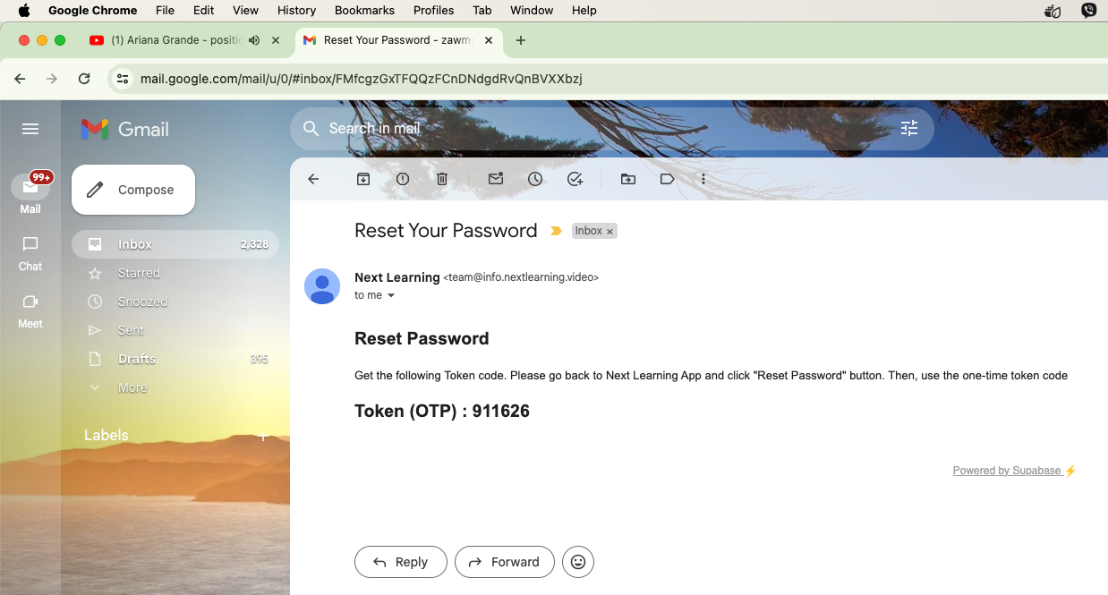
Task: Switch to the Ariana Grande YouTube tab
Action: [170, 40]
